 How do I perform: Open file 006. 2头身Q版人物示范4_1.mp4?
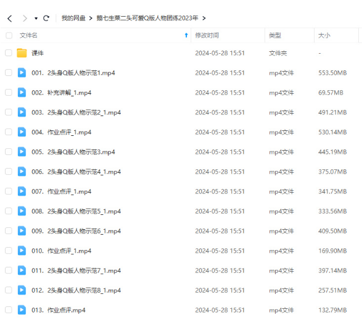pos(76,172)
